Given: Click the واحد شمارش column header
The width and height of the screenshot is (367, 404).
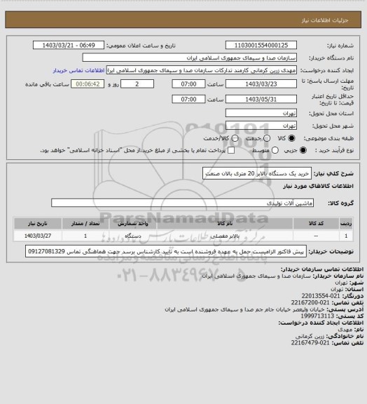Looking at the screenshot, I should point(133,223).
